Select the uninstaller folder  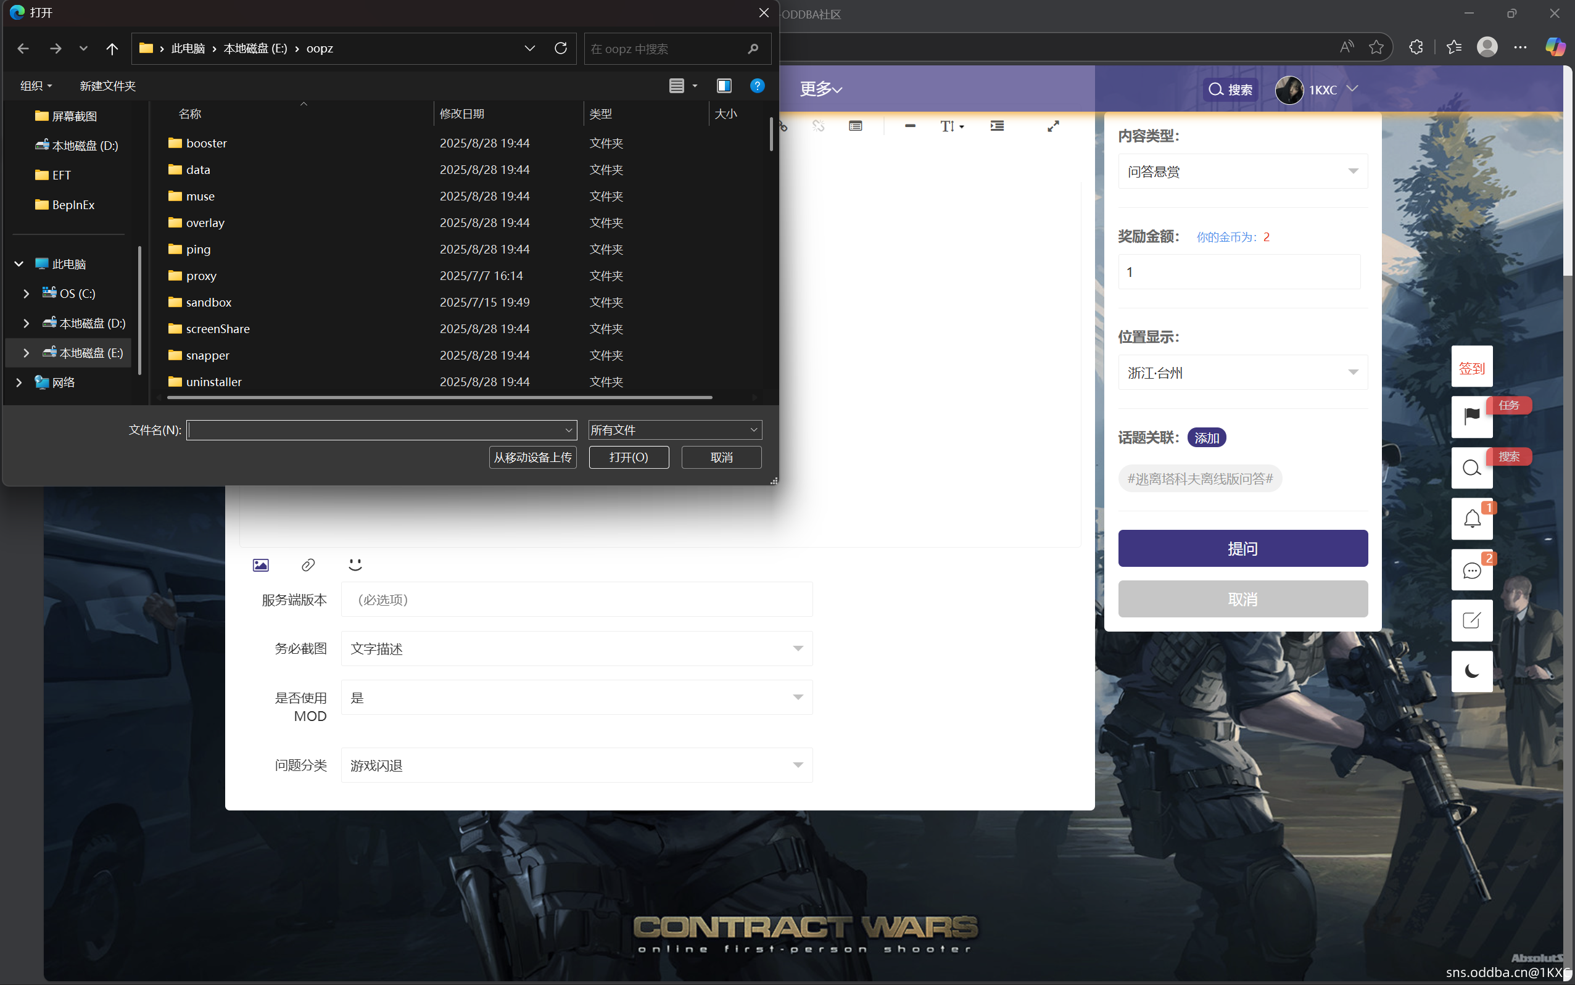(213, 382)
